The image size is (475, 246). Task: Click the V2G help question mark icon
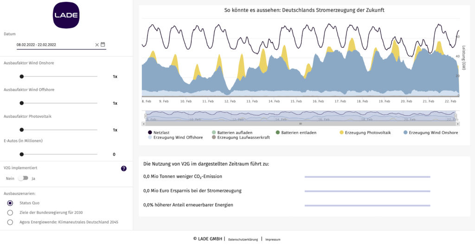(x=124, y=168)
